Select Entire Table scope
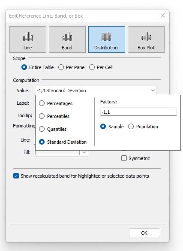 pos(24,67)
